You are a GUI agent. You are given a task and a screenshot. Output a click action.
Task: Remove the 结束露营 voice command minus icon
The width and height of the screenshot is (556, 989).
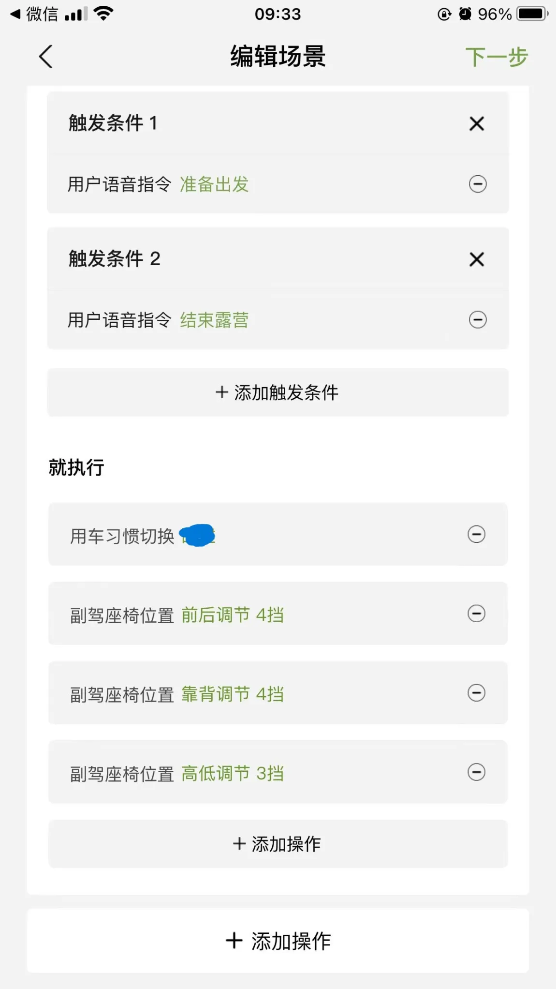pyautogui.click(x=478, y=319)
